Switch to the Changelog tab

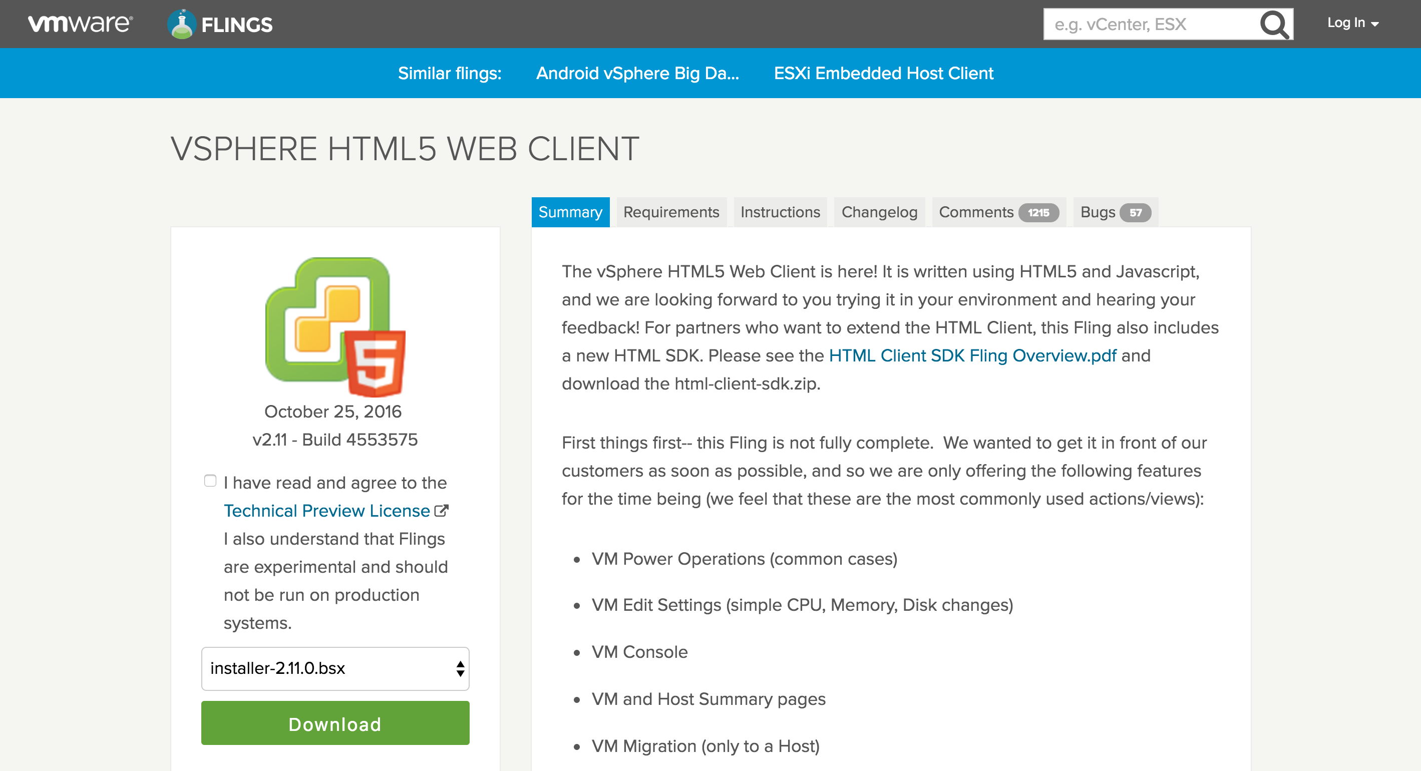pos(879,212)
